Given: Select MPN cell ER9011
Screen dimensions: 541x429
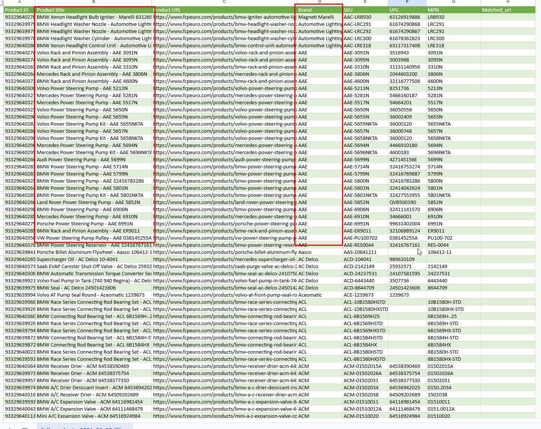Looking at the screenshot, I should pos(454,231).
